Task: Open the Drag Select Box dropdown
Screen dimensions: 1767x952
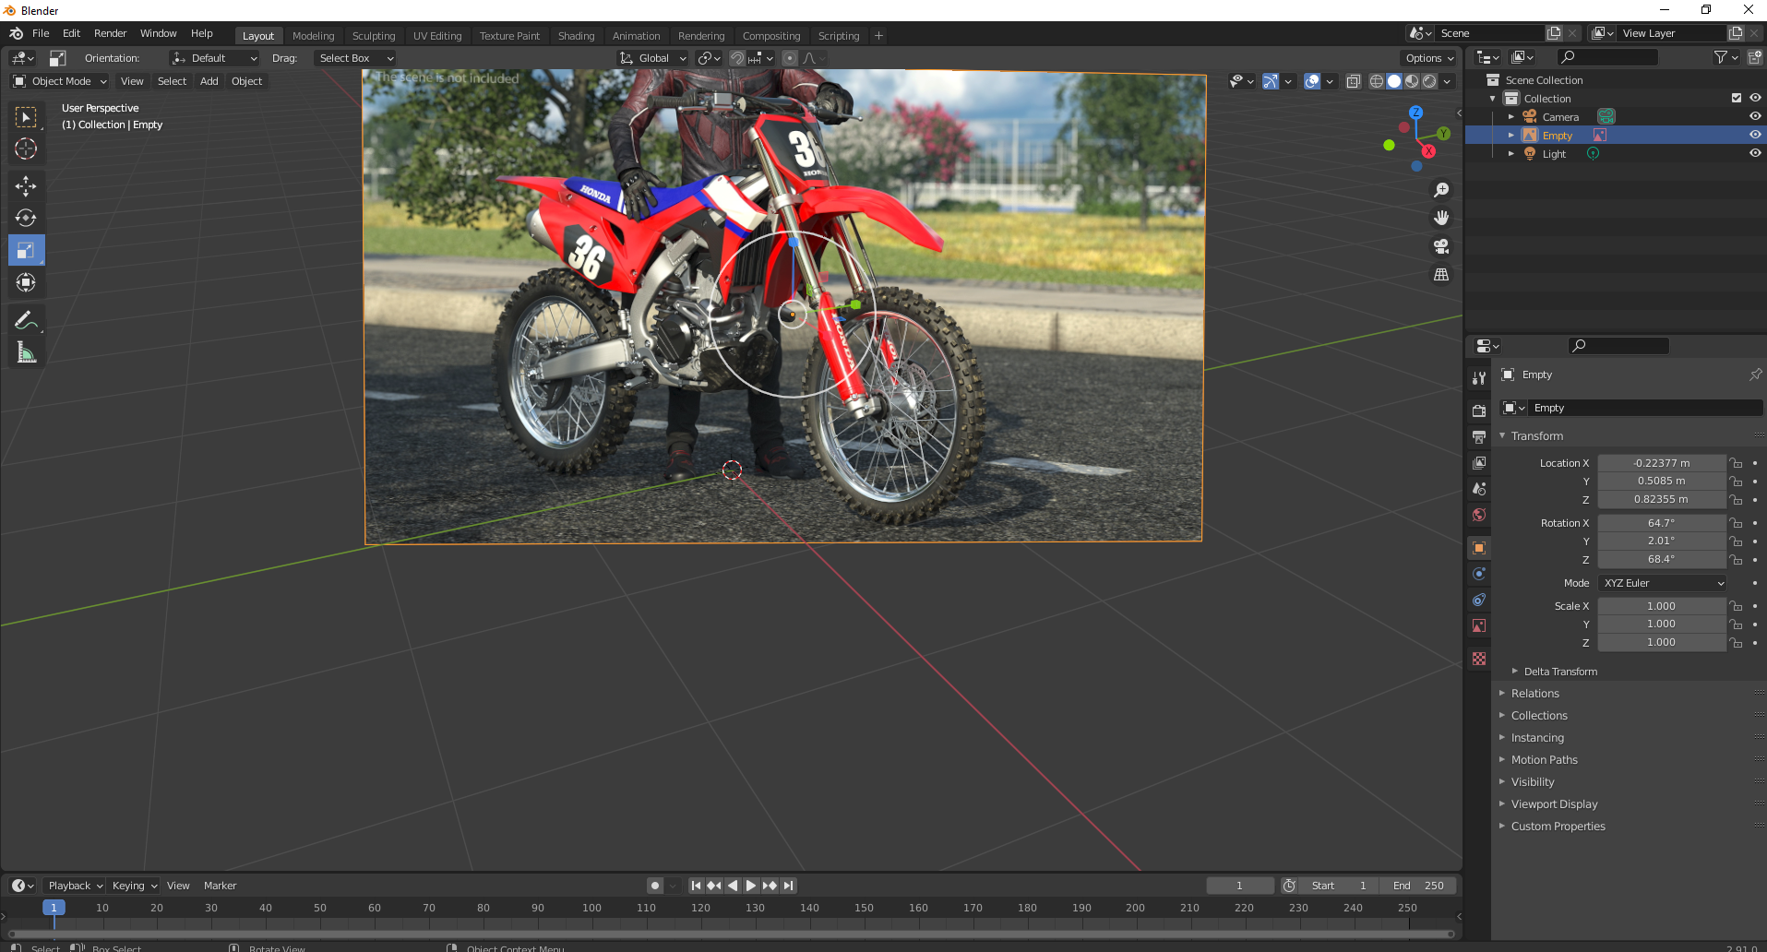Action: point(355,58)
